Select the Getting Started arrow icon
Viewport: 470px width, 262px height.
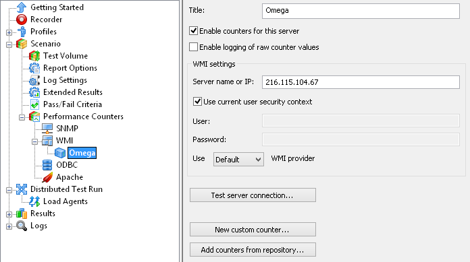(x=22, y=7)
